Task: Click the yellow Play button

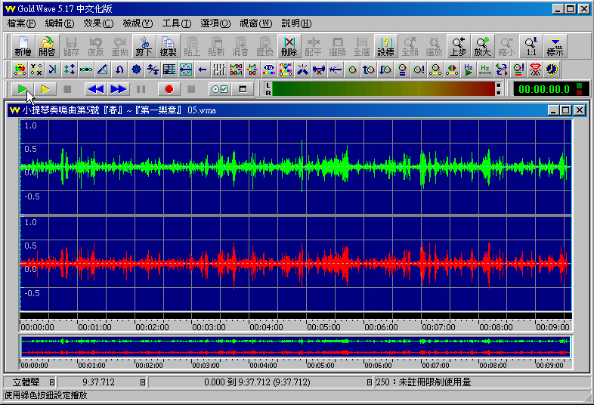Action: (45, 89)
